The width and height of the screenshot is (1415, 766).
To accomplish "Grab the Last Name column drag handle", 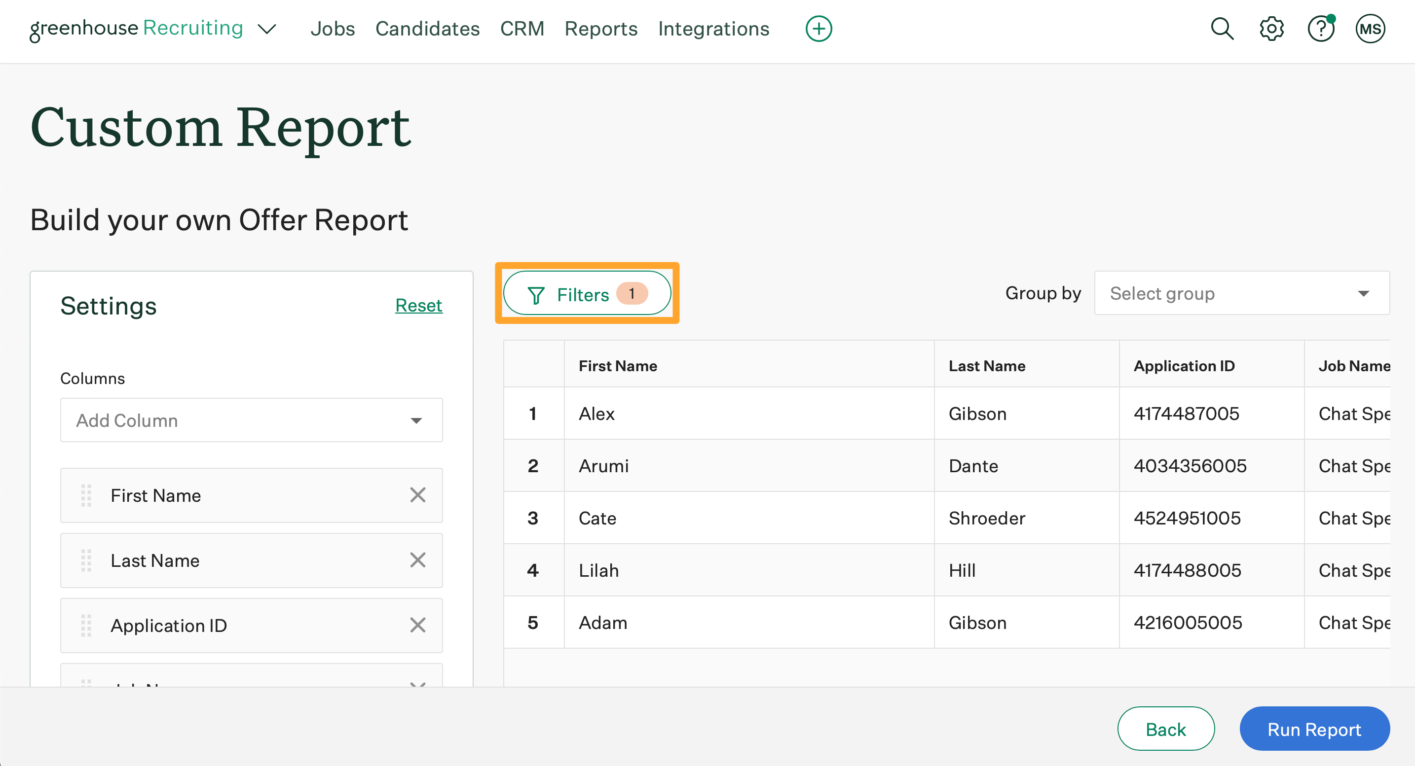I will [86, 560].
